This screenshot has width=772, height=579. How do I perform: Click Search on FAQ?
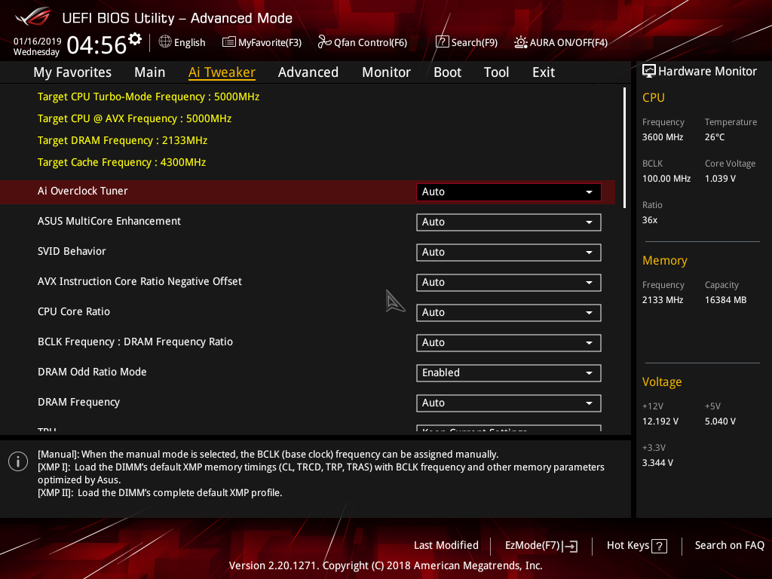pos(729,545)
